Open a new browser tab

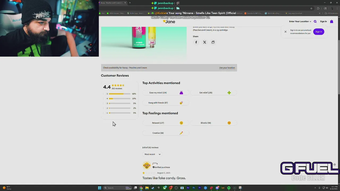(130, 3)
